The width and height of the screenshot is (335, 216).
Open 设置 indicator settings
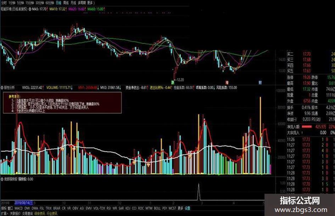[188, 208]
